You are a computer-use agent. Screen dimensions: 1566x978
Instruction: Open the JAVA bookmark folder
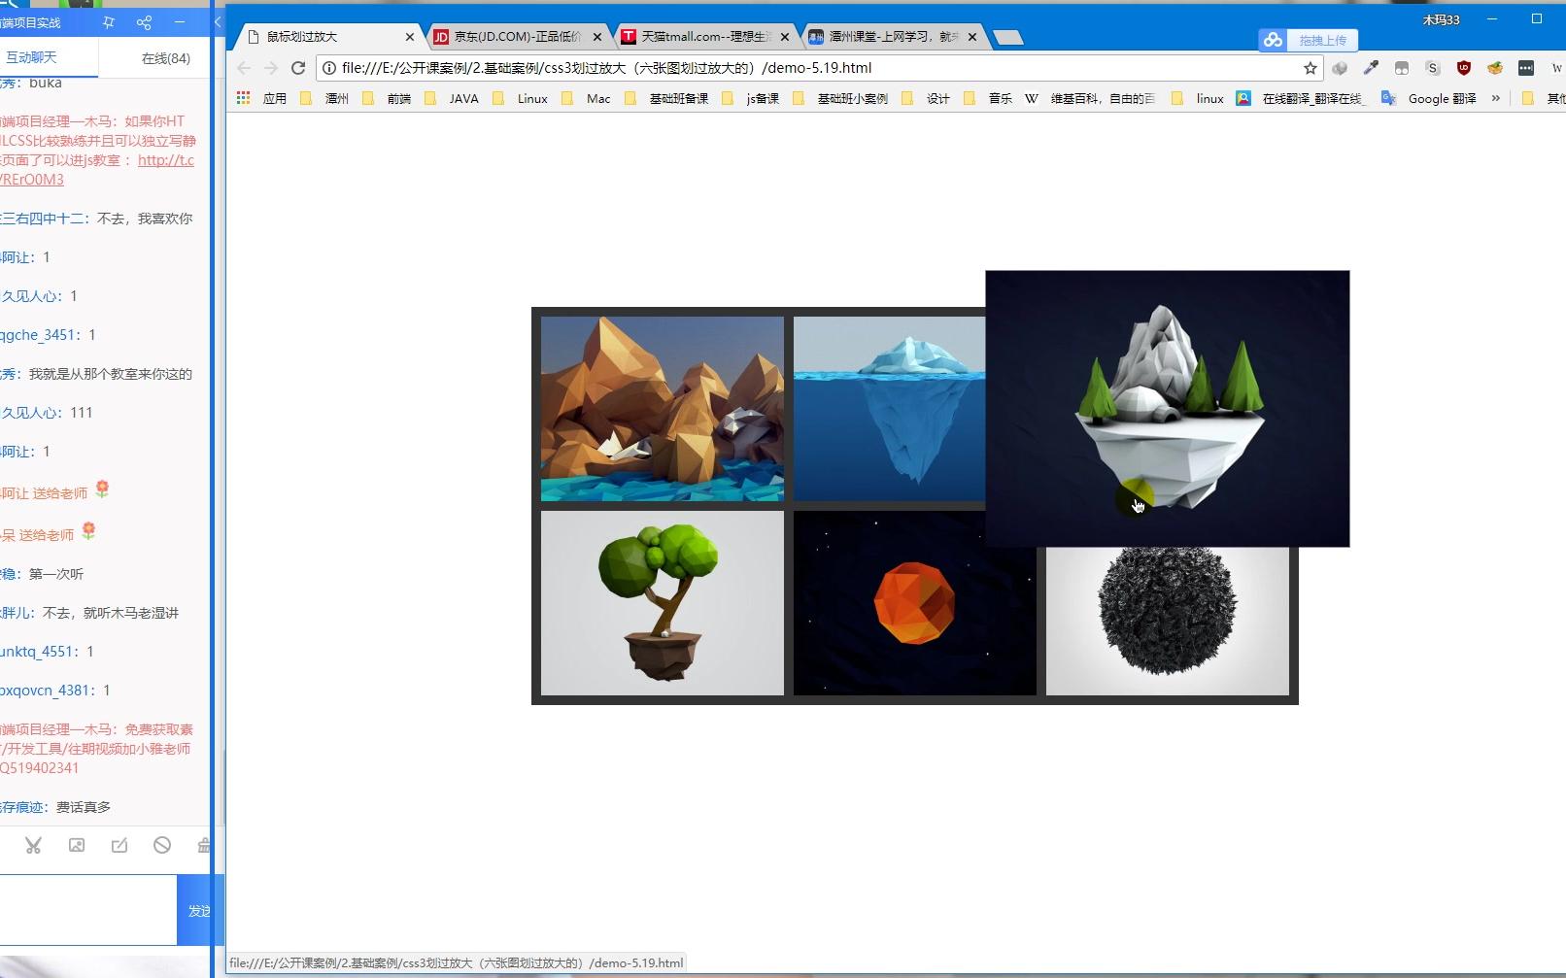(452, 98)
